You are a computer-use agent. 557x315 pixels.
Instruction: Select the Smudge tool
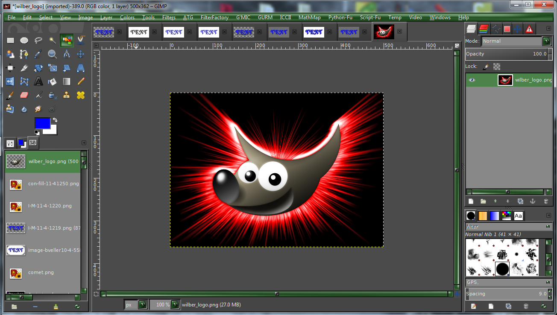[38, 108]
